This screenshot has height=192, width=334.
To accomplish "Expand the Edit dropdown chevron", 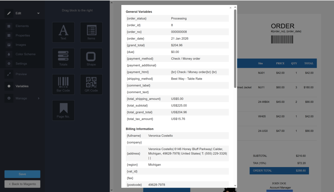I will tap(38, 13).
